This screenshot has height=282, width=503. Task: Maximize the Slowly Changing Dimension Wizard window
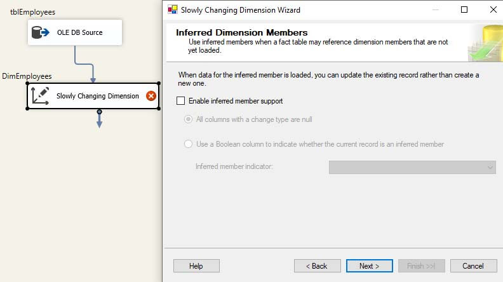click(464, 10)
